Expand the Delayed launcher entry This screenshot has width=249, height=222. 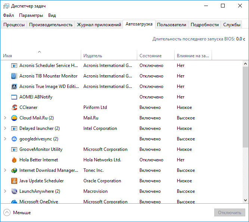[x=5, y=128]
